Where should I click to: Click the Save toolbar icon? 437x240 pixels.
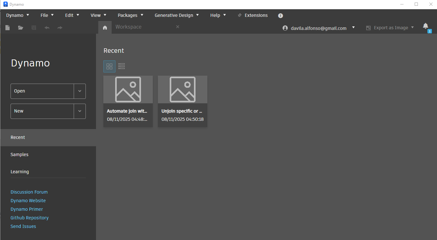(33, 28)
